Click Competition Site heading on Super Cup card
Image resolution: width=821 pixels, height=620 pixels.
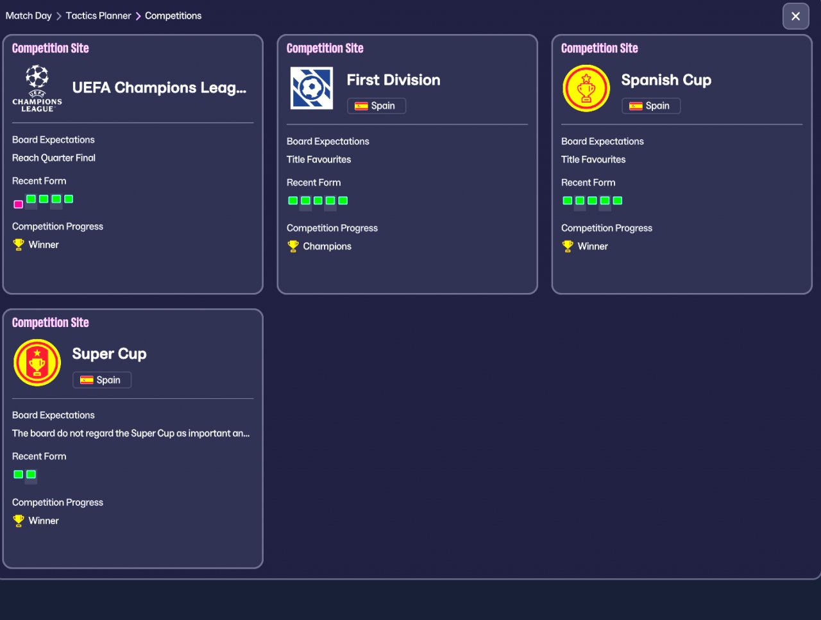tap(51, 323)
